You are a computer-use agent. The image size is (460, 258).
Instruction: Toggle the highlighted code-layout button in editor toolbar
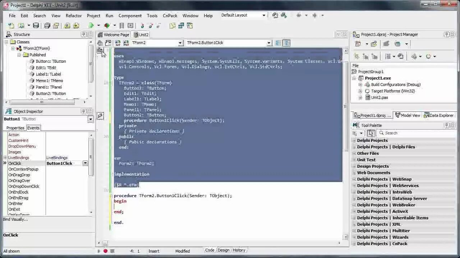click(x=286, y=43)
